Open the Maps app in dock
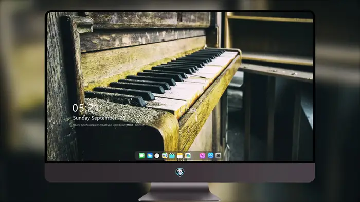This screenshot has width=360, height=202. click(165, 156)
